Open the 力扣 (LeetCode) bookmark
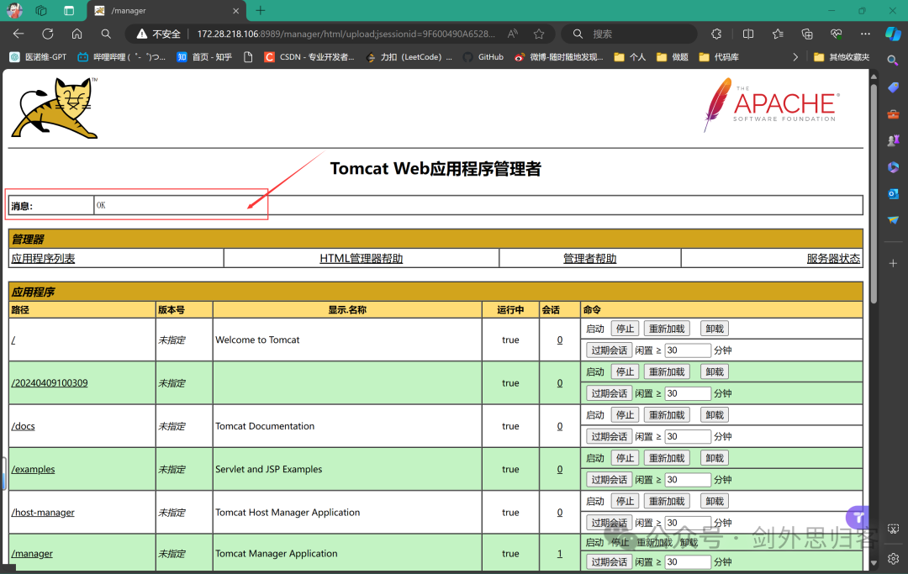This screenshot has width=908, height=574. (409, 56)
